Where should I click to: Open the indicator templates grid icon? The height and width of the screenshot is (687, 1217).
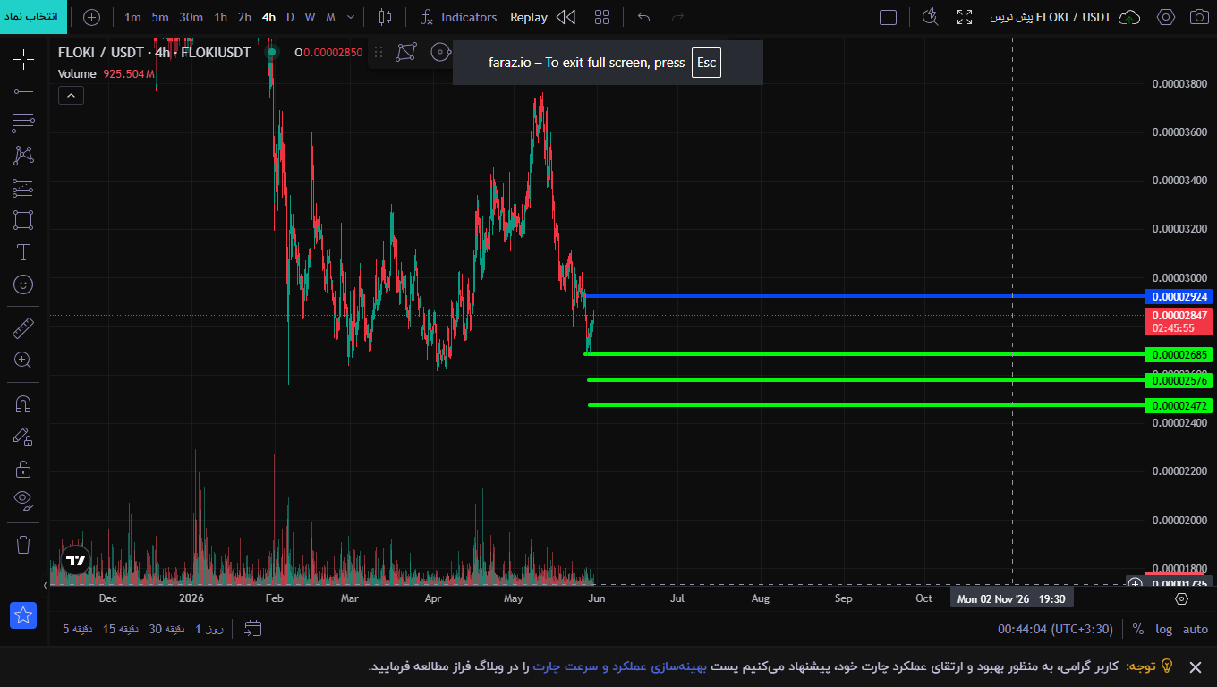tap(602, 17)
